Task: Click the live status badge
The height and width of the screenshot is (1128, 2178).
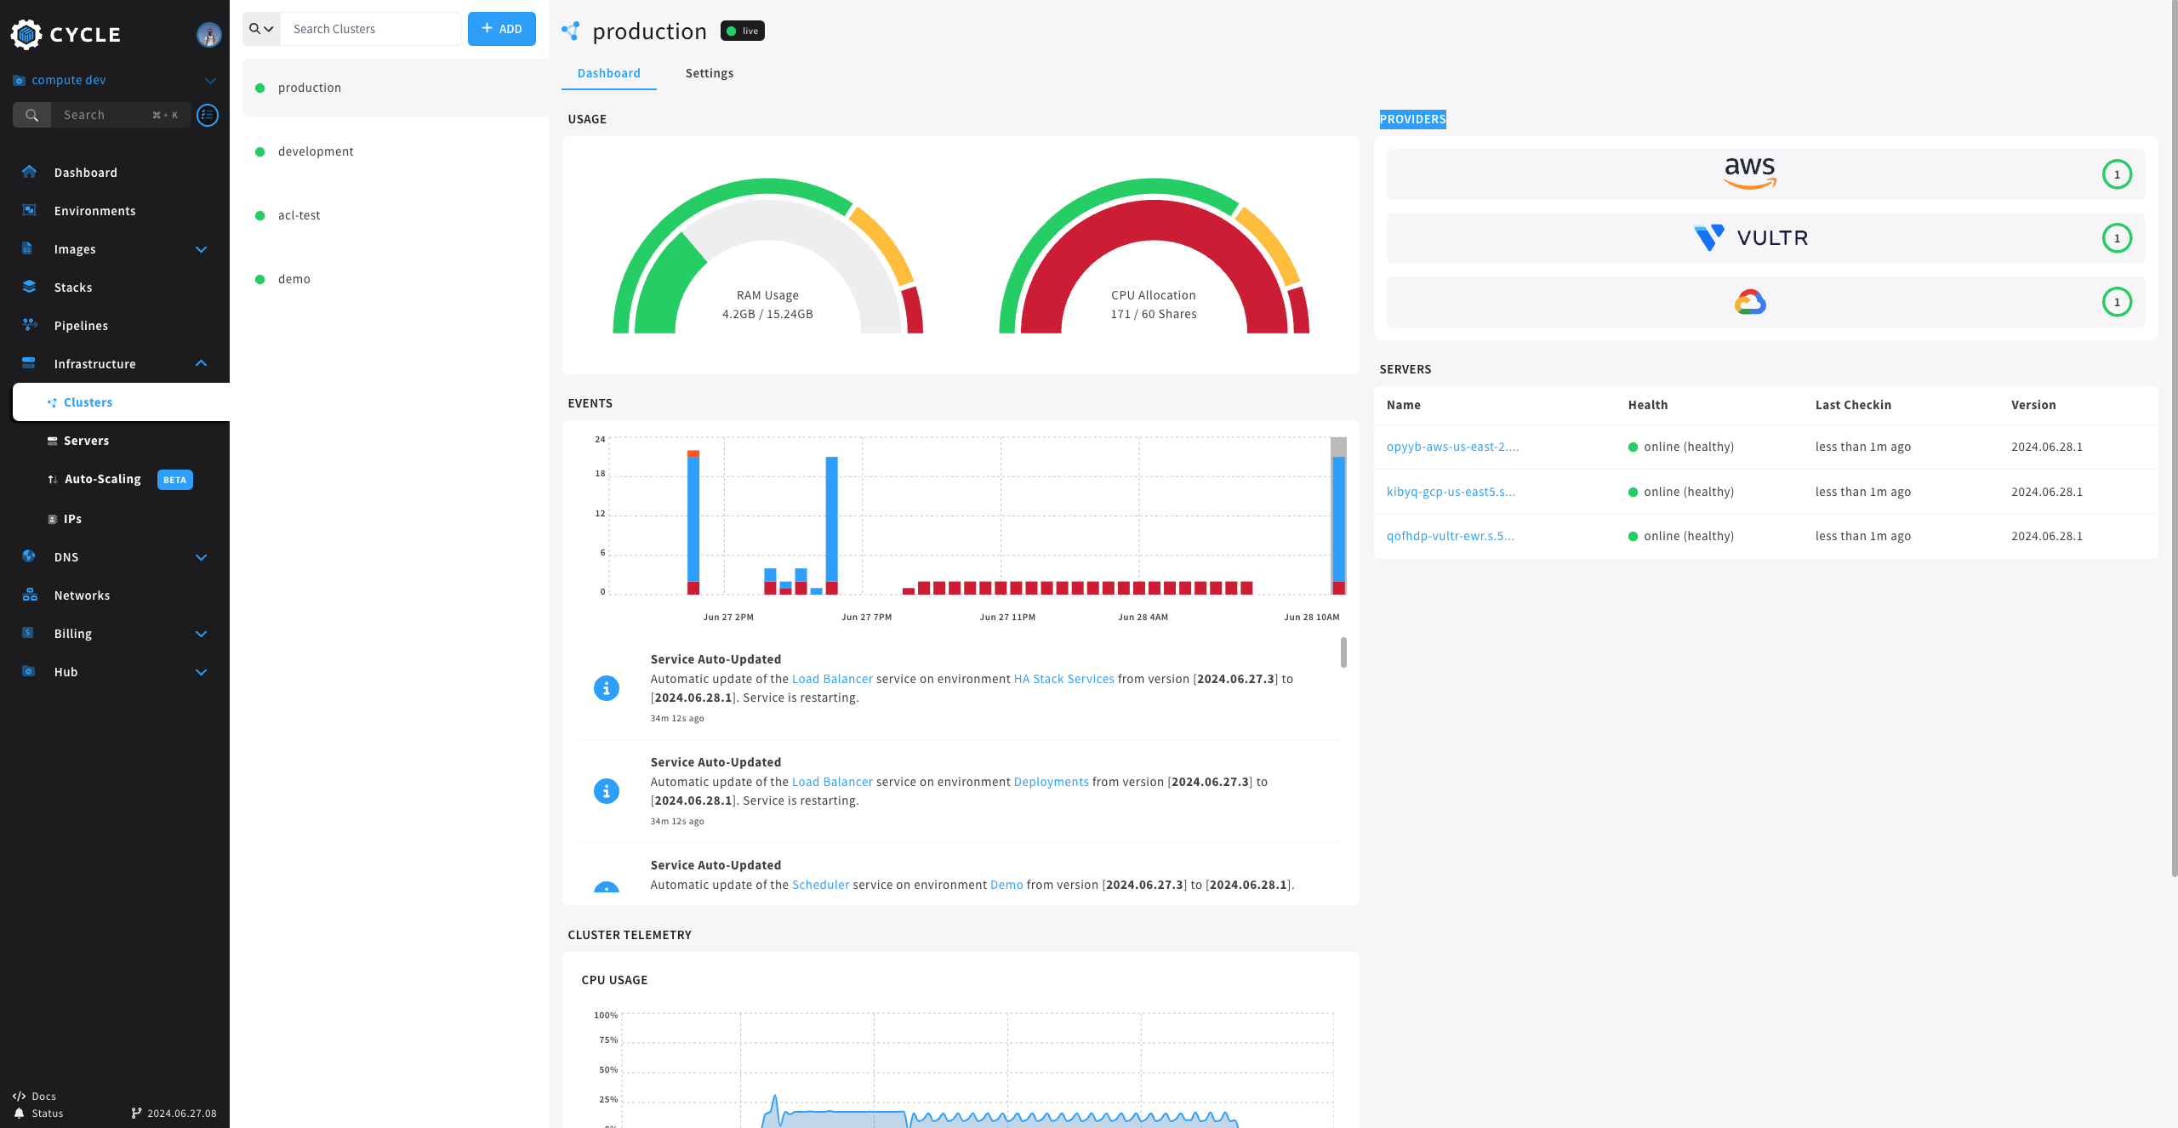Action: coord(743,31)
